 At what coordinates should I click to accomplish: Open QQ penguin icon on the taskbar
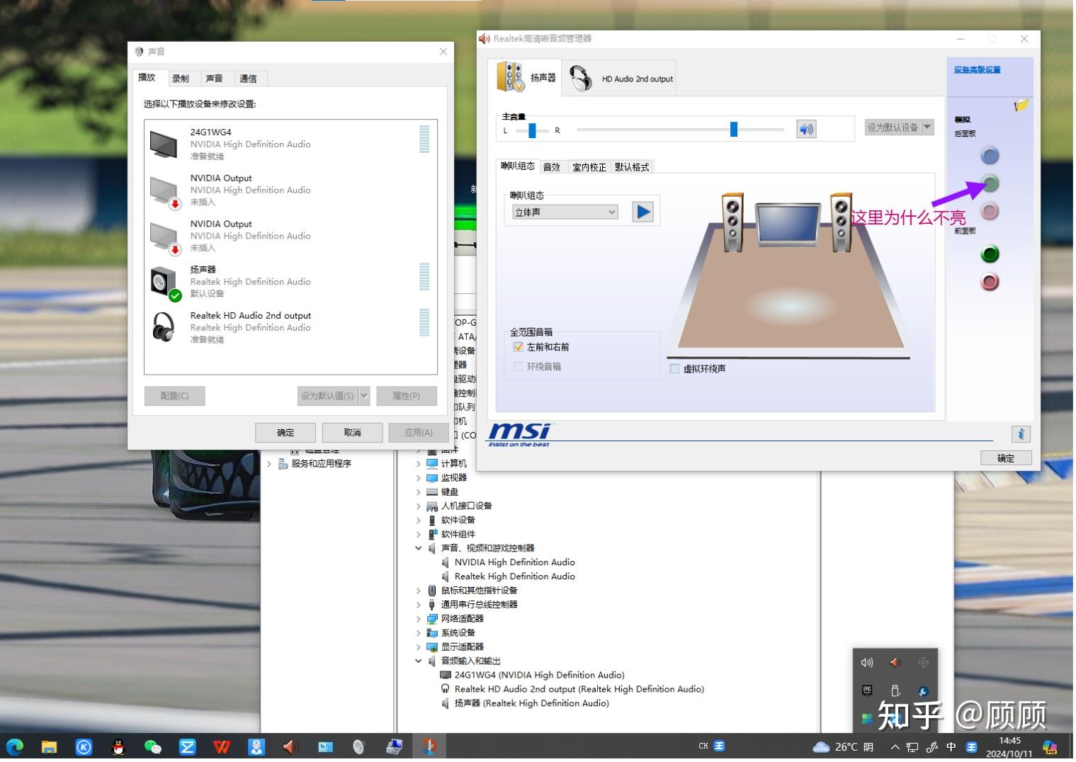click(x=118, y=746)
